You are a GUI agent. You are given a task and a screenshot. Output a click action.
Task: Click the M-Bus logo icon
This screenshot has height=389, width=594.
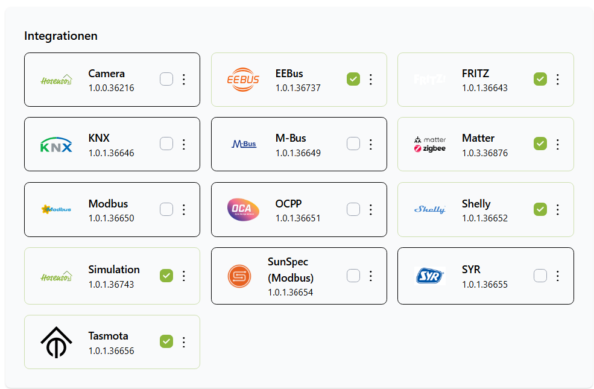[x=244, y=144]
